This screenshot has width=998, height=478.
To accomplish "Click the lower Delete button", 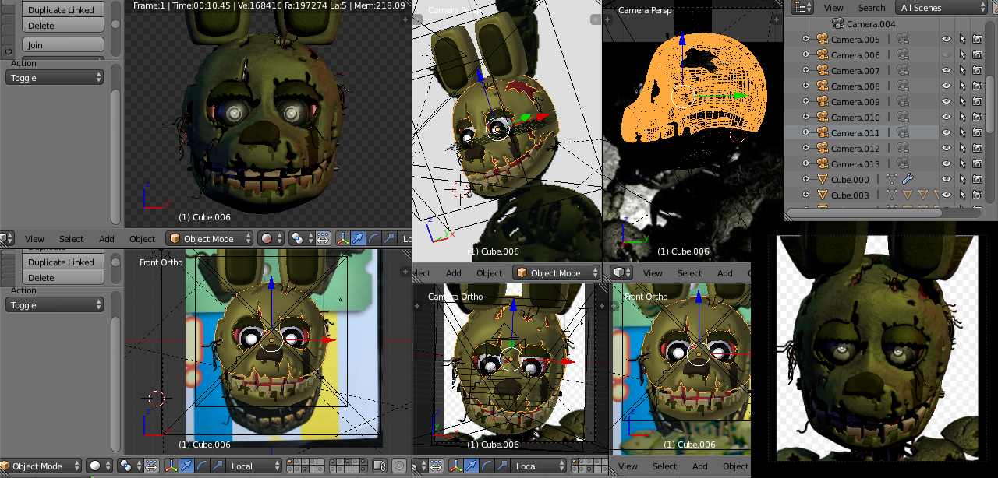I will coord(63,277).
